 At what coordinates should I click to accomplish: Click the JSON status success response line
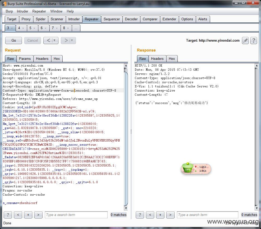tap(171, 103)
